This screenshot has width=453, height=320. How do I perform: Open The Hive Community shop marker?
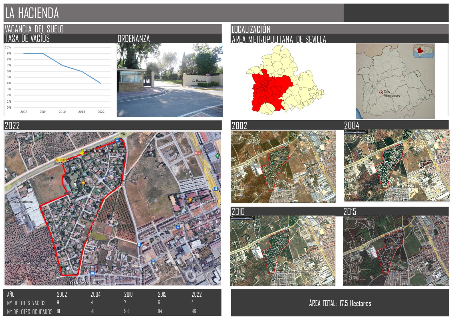pyautogui.click(x=104, y=179)
